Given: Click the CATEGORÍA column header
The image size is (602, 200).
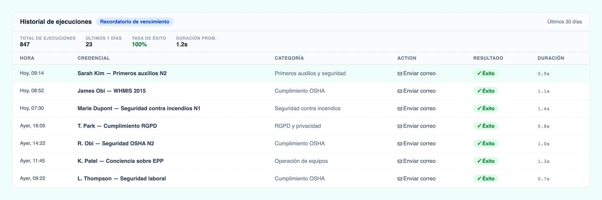Looking at the screenshot, I should pyautogui.click(x=289, y=58).
